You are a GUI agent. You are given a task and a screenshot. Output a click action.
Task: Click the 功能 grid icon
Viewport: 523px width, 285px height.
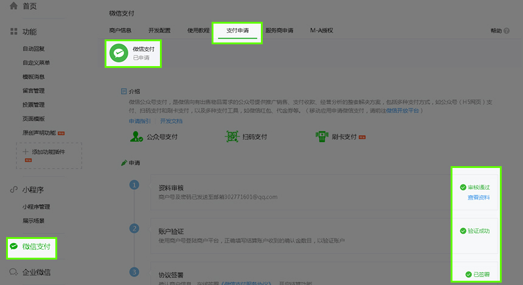(x=13, y=32)
